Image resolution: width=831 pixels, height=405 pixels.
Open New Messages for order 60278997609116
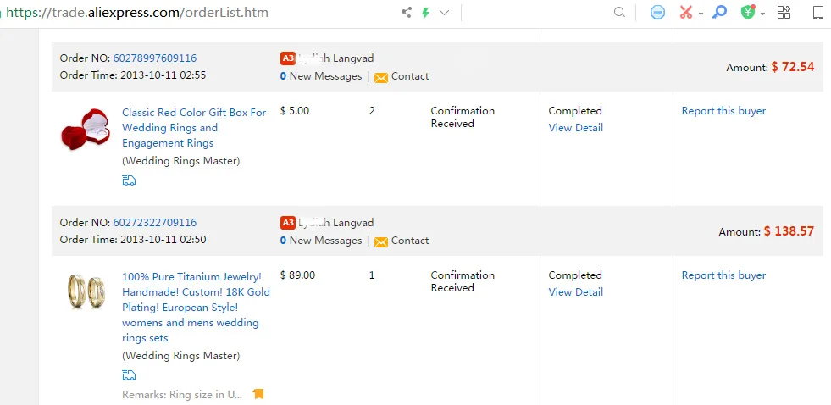tap(321, 76)
